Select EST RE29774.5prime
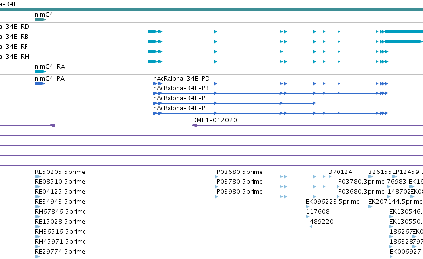This screenshot has width=423, height=259. click(x=60, y=252)
